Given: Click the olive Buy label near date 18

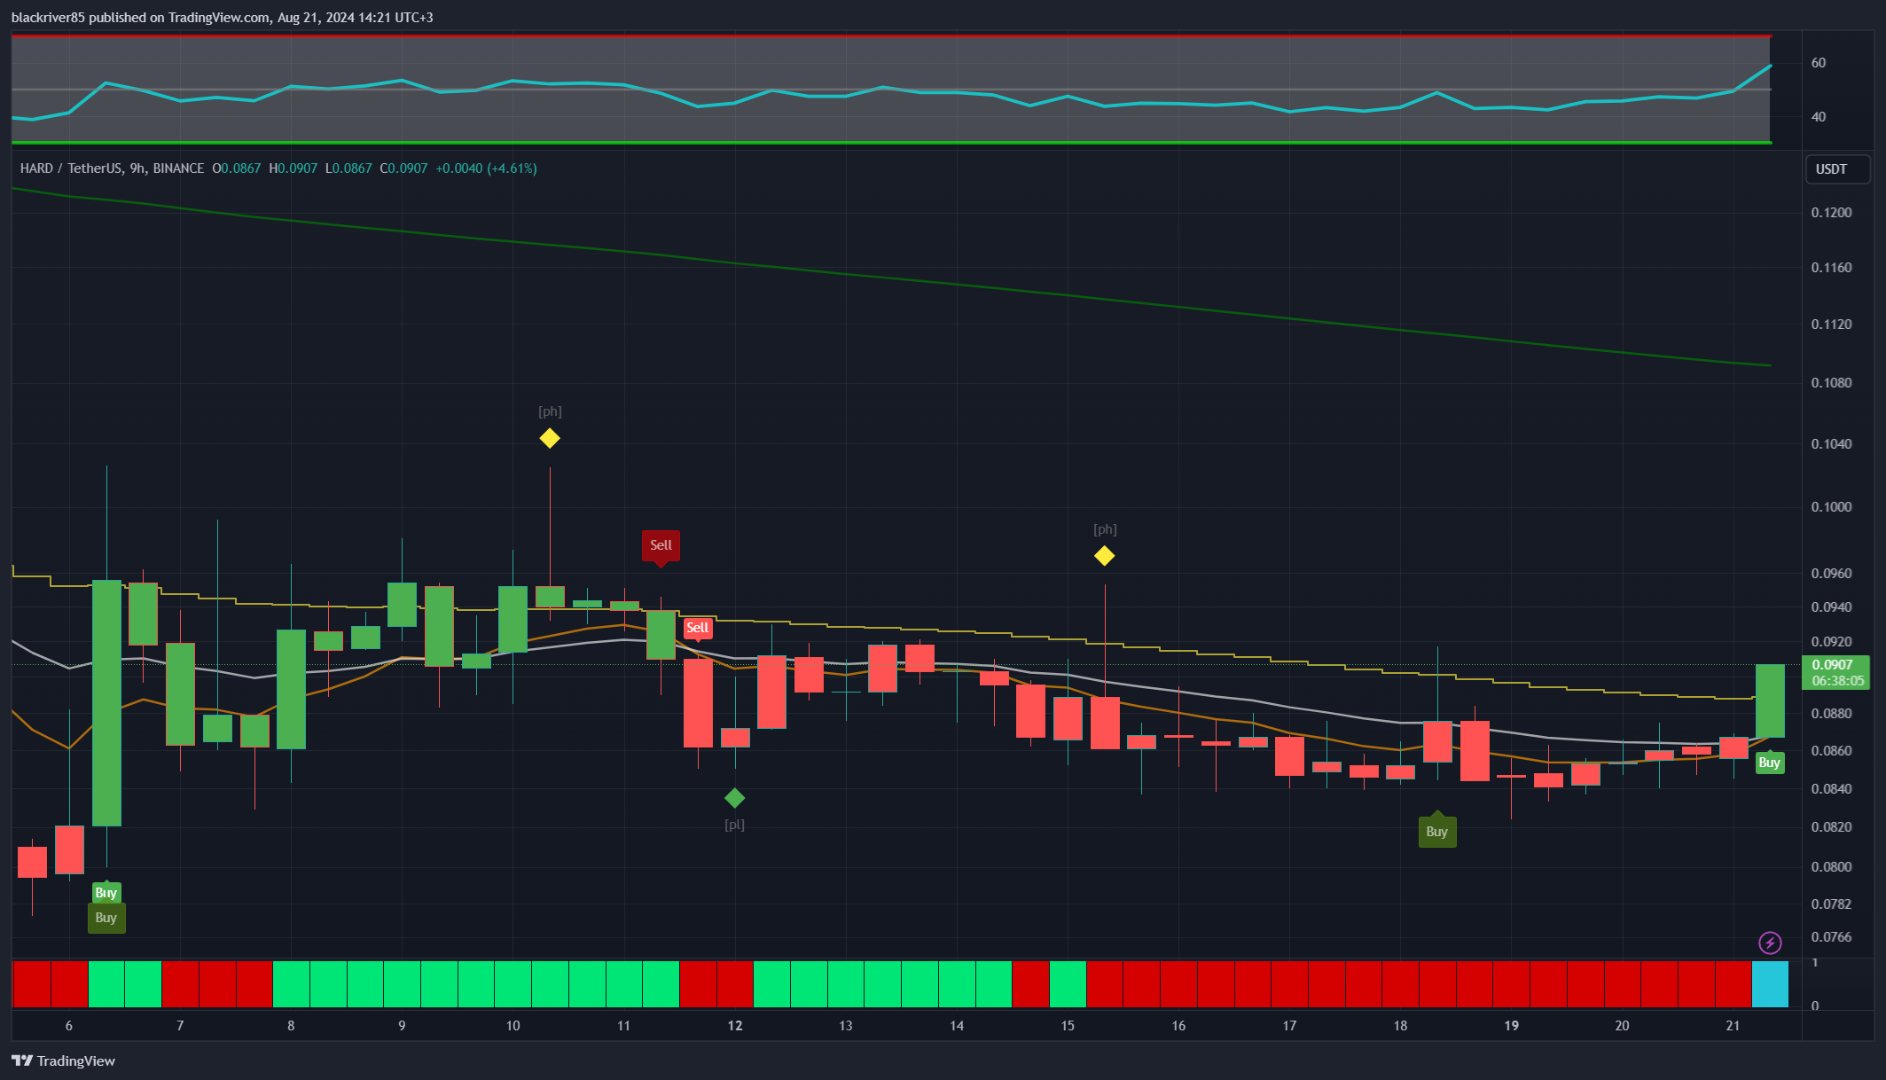Looking at the screenshot, I should (x=1436, y=830).
